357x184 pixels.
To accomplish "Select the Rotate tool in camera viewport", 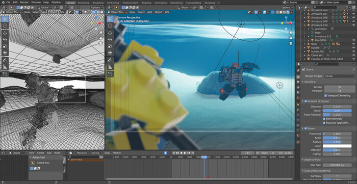I will coord(110,39).
